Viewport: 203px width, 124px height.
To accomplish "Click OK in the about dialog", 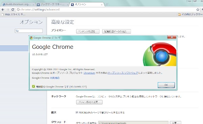I will (166, 85).
